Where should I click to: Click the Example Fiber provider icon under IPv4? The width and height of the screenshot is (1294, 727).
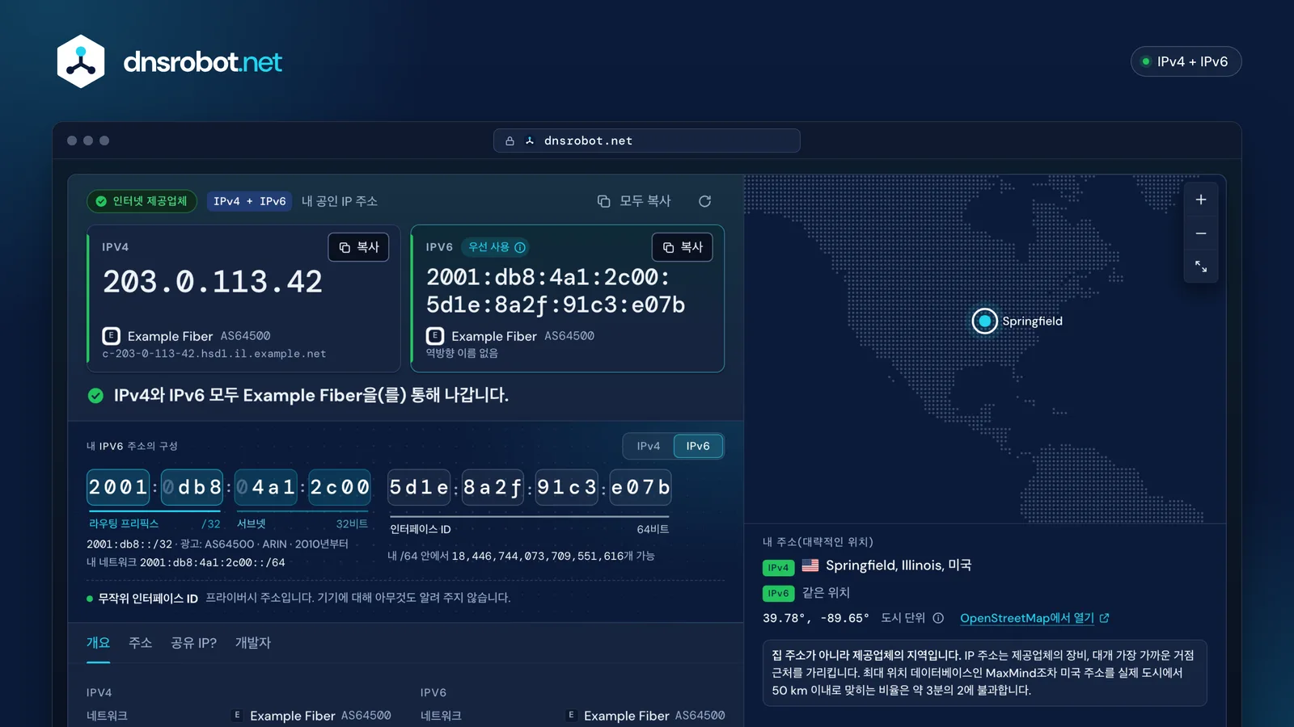112,336
